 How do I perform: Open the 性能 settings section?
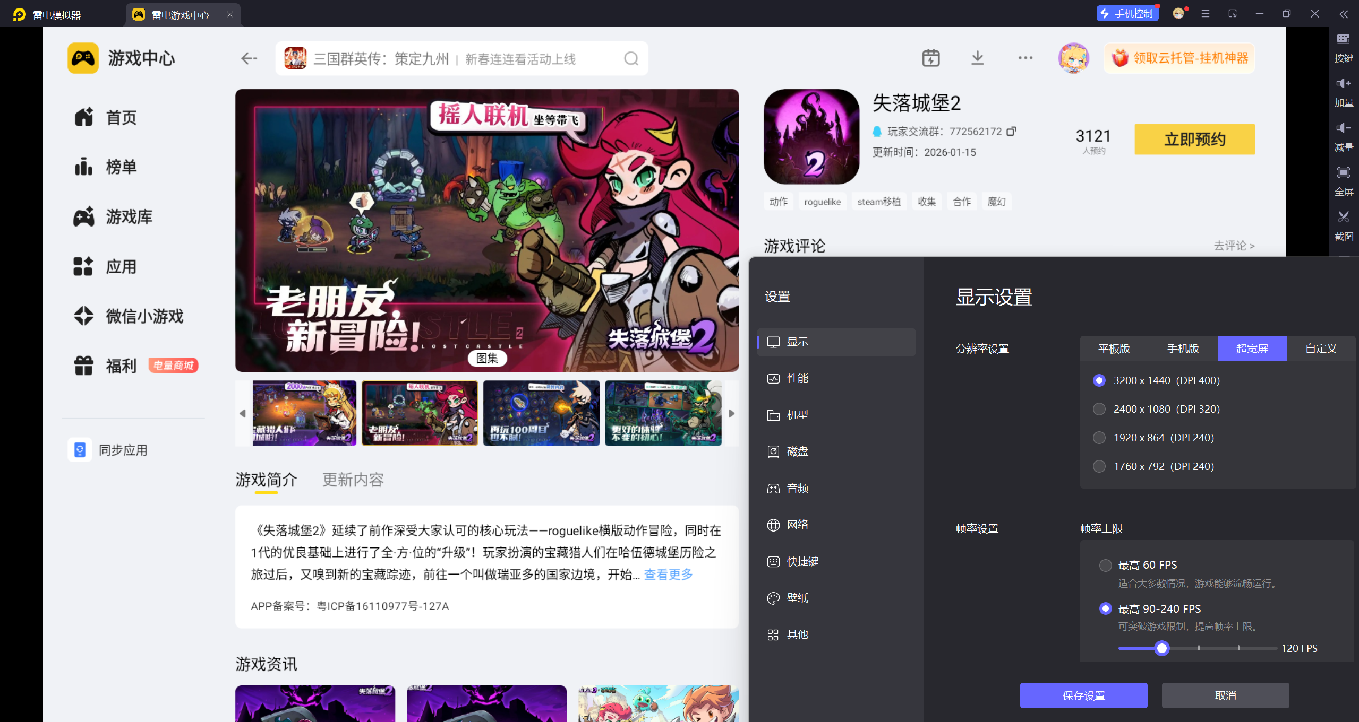coord(797,378)
